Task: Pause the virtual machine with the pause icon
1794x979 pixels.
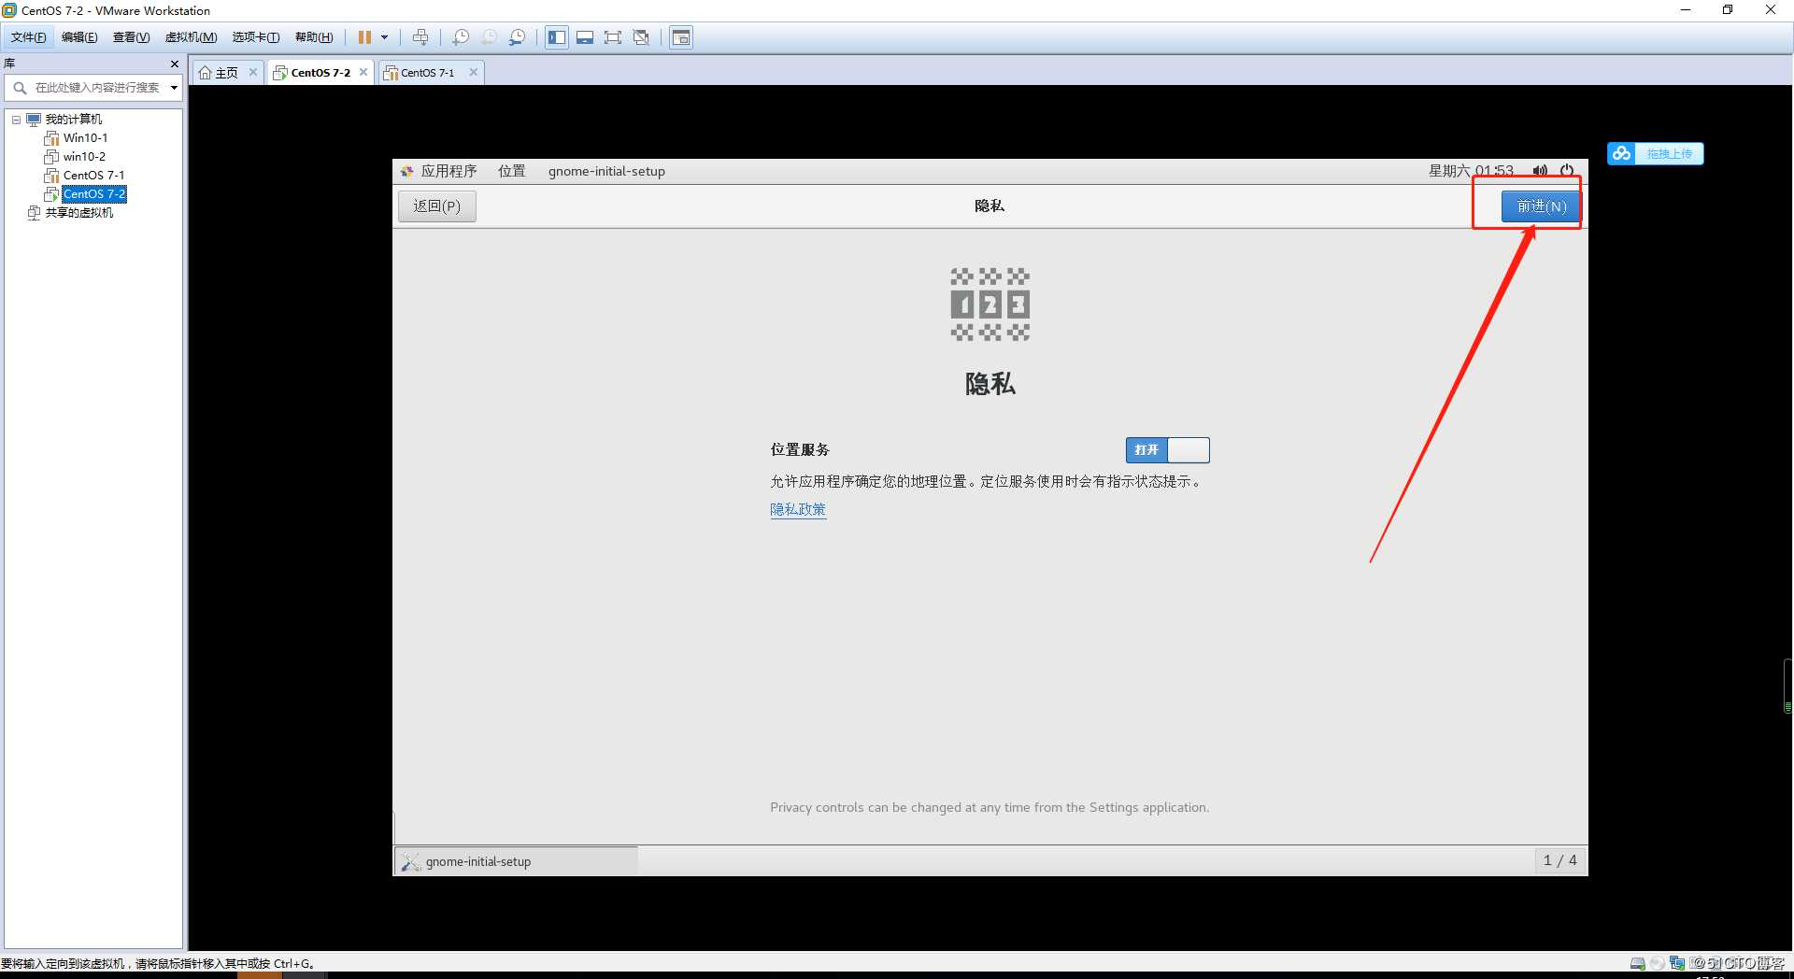Action: [364, 37]
